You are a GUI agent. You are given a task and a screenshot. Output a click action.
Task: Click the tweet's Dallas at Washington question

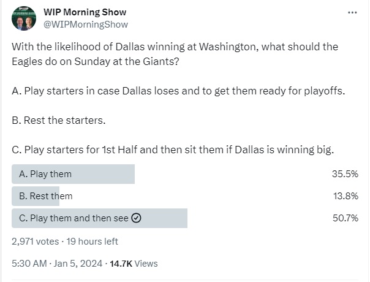click(x=175, y=53)
